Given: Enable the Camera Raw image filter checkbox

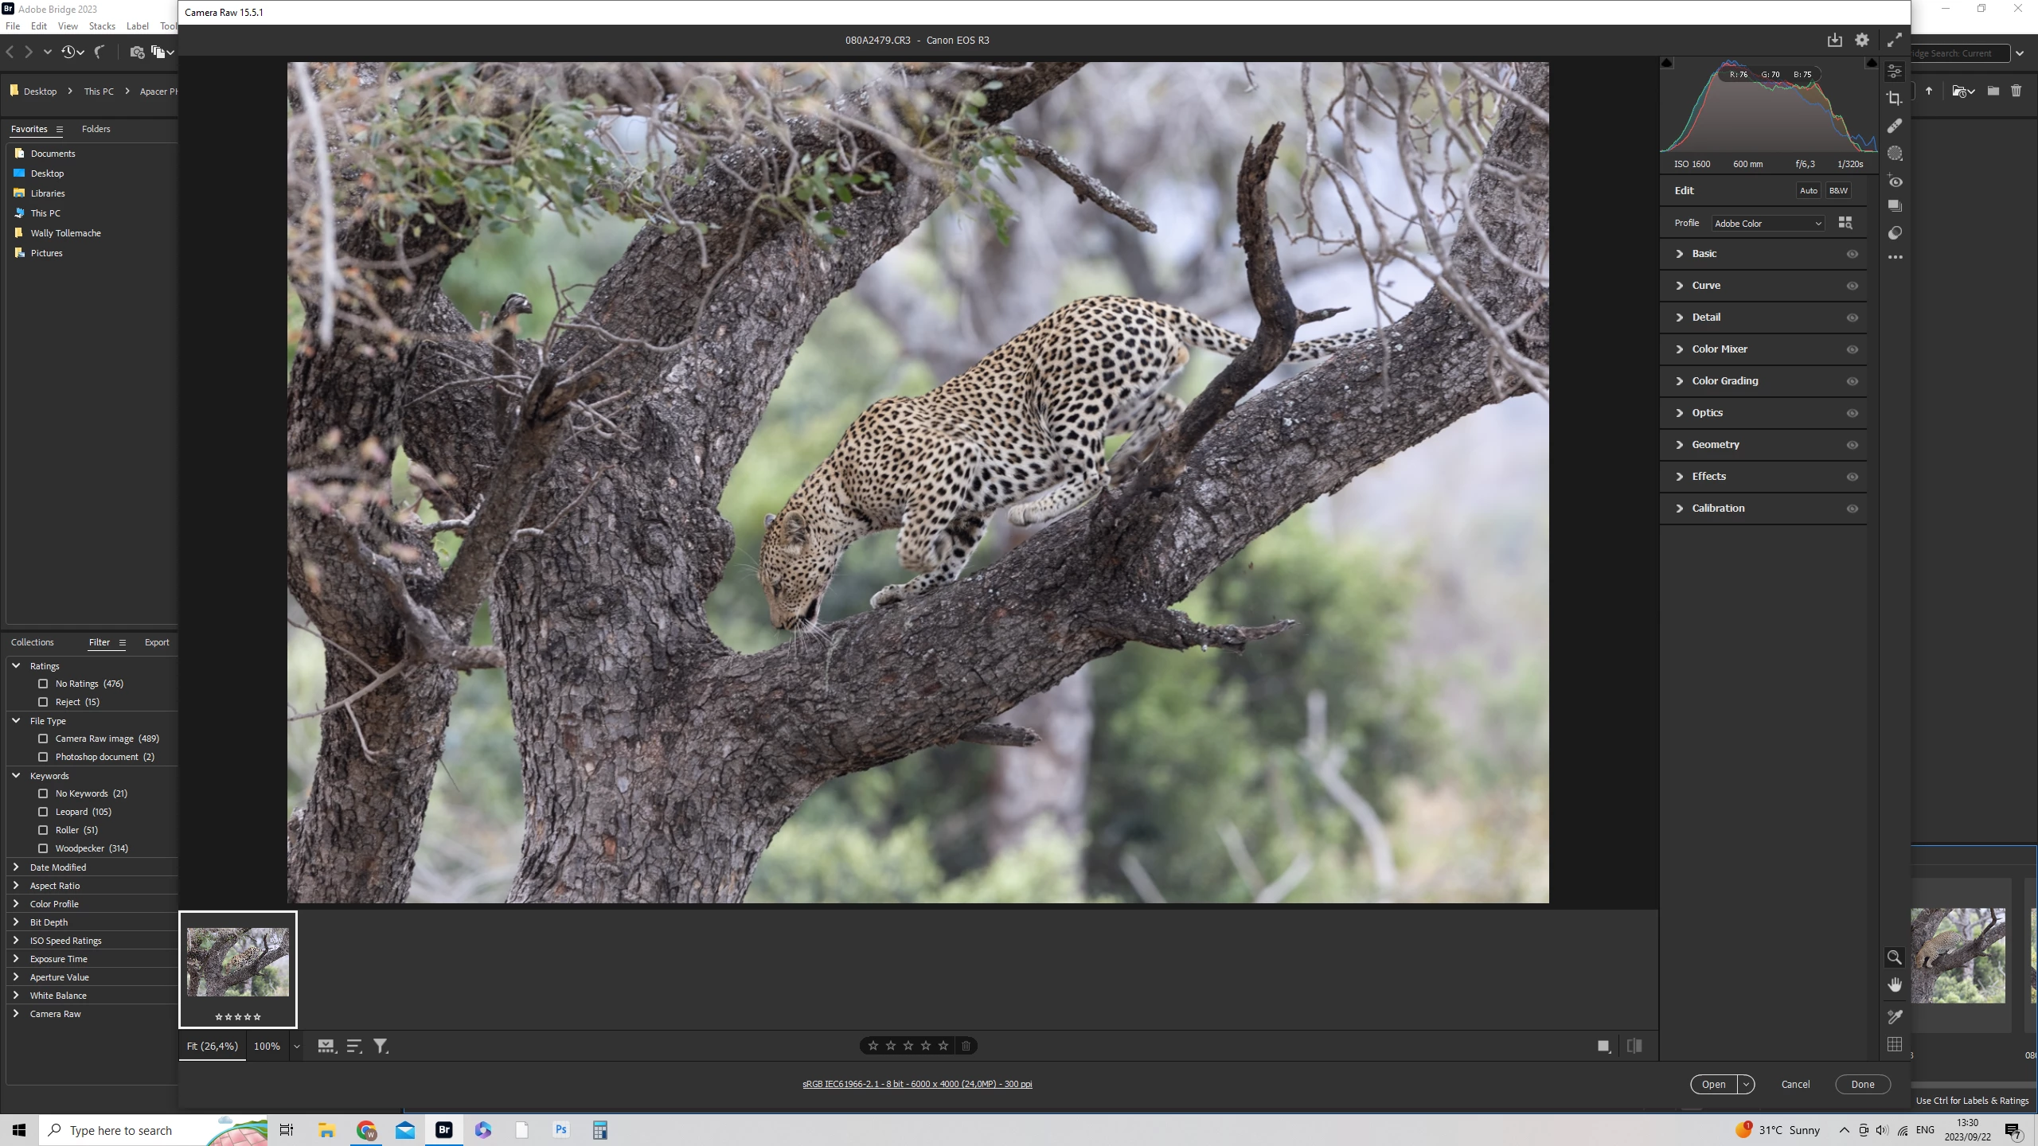Looking at the screenshot, I should [43, 739].
